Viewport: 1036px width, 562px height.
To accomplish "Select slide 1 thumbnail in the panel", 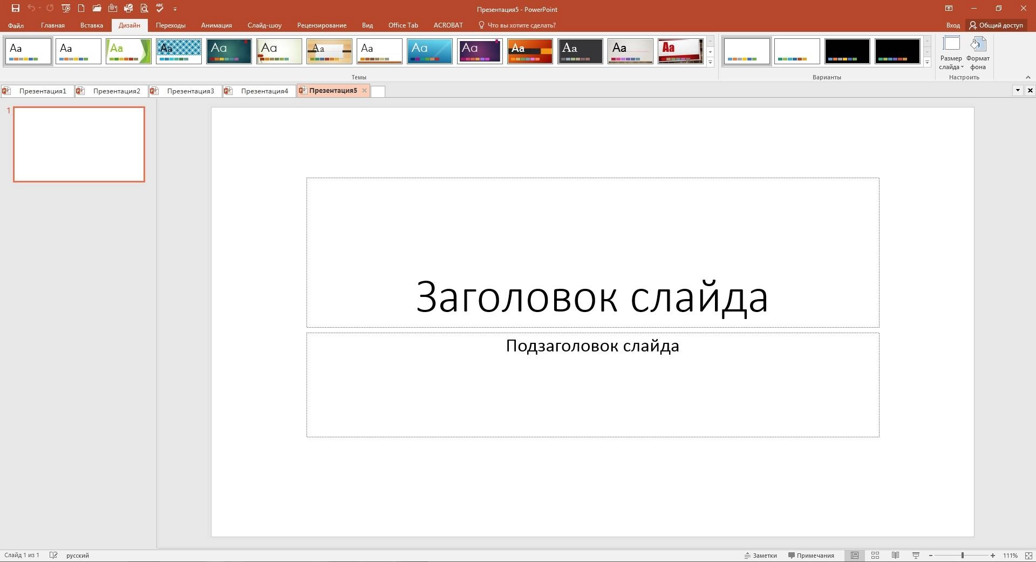I will point(79,144).
